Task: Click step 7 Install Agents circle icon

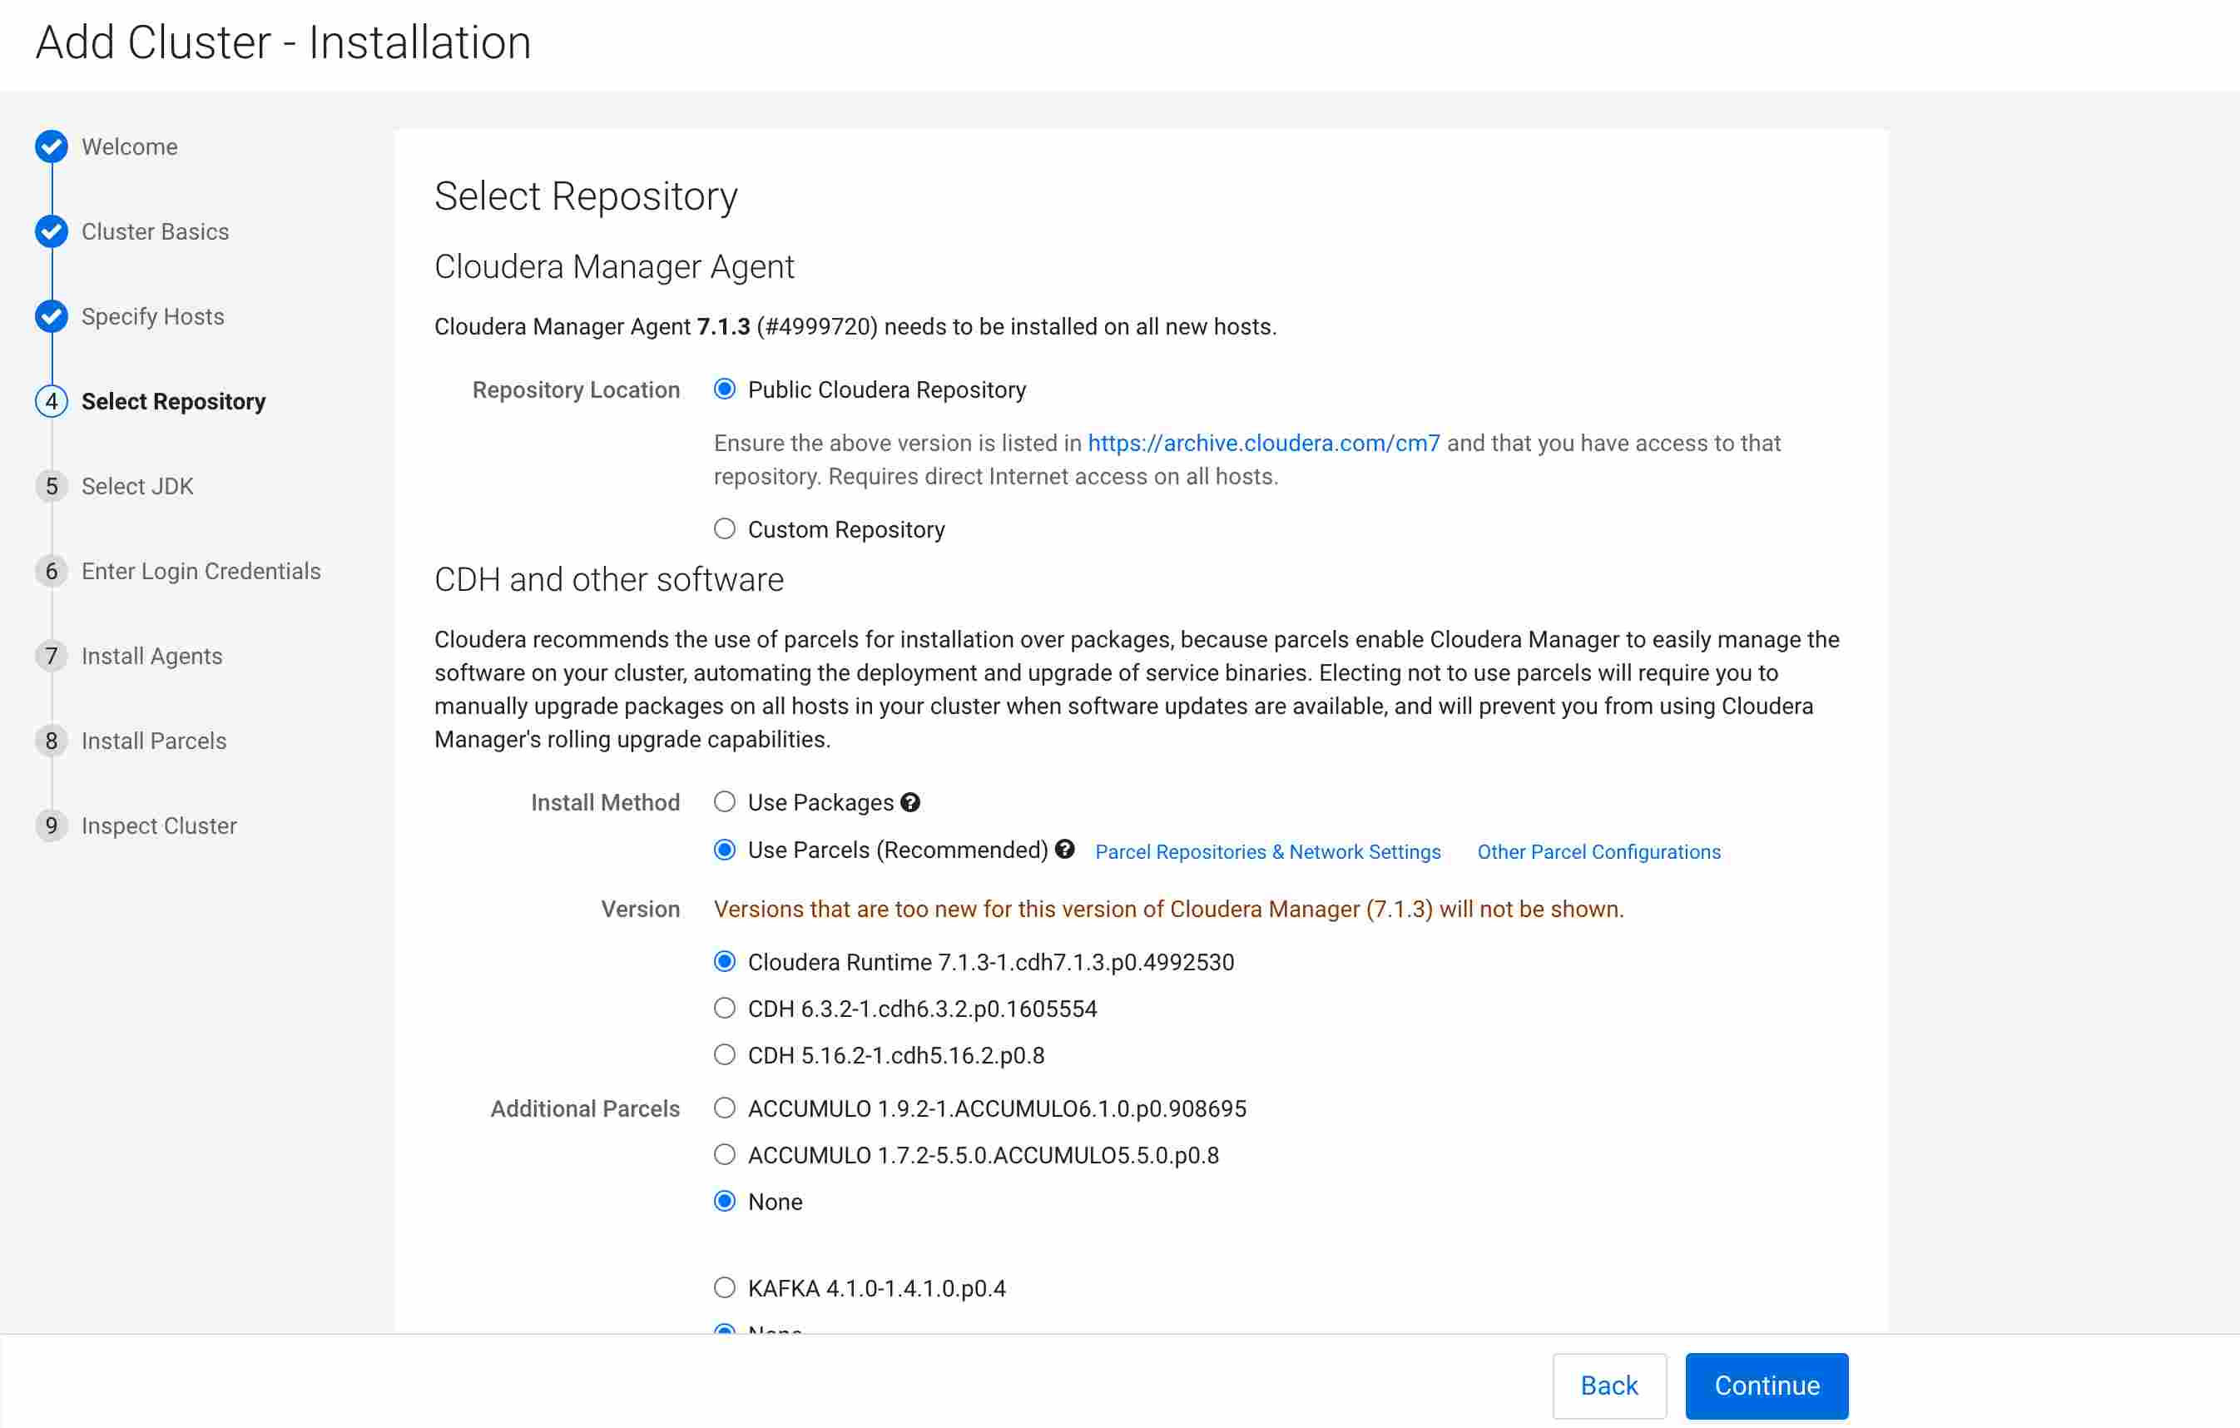Action: 51,656
